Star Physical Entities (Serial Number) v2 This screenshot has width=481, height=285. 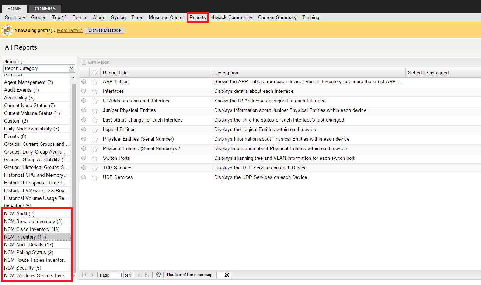(94, 149)
